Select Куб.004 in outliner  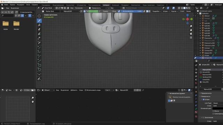[x=207, y=31]
